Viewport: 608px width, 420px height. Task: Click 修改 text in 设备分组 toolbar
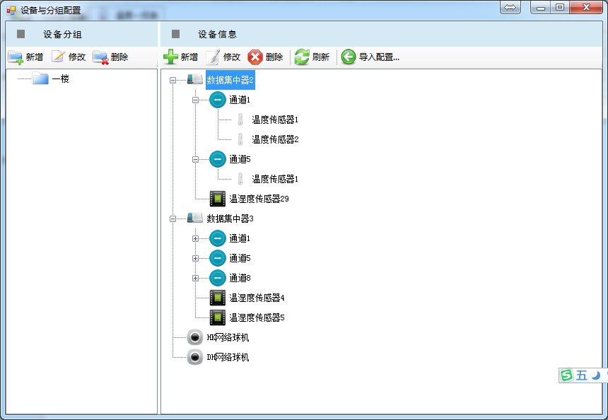tap(77, 57)
